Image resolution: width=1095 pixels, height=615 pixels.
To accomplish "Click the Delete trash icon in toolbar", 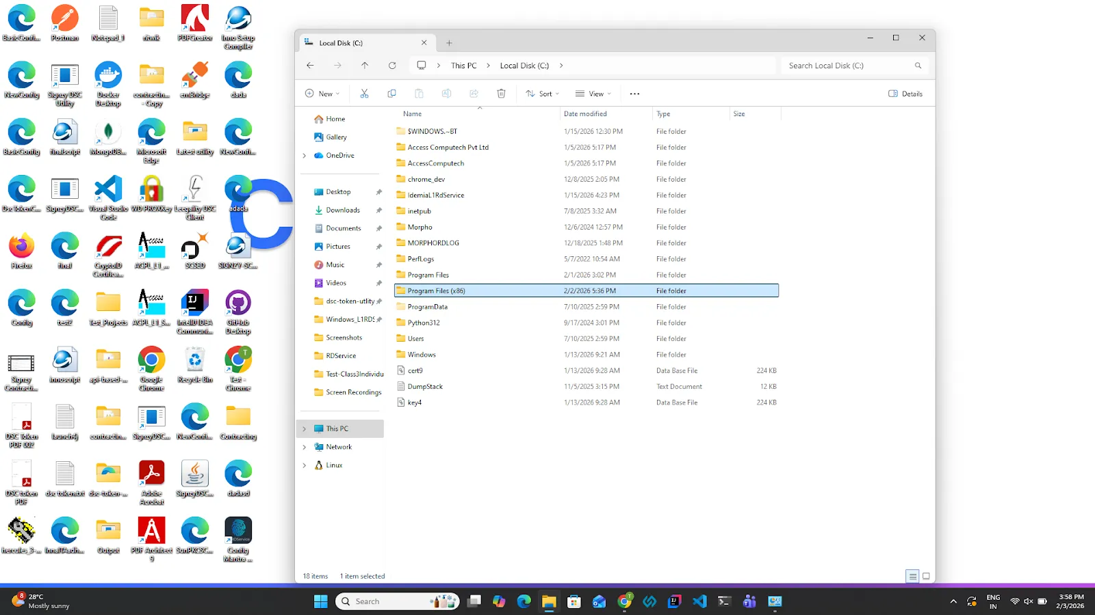I will tap(501, 94).
